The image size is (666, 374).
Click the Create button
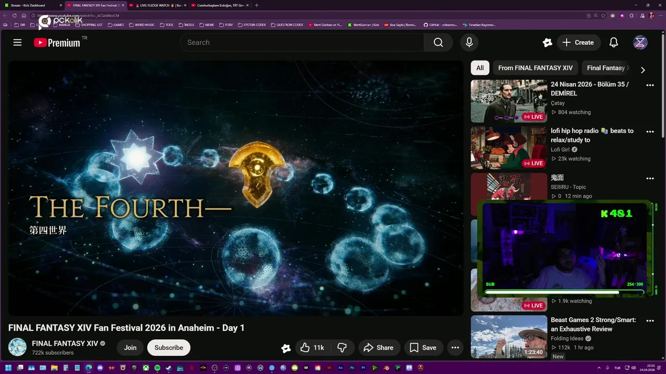pos(579,43)
